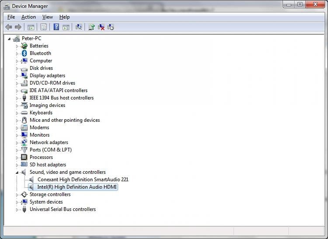Screen dimensions: 328x239
Task: Expand the System devices category
Action: click(x=17, y=202)
